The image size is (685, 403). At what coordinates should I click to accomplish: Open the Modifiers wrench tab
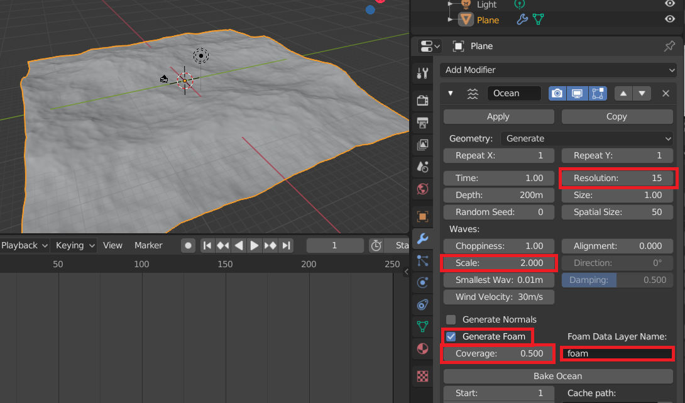tap(422, 238)
